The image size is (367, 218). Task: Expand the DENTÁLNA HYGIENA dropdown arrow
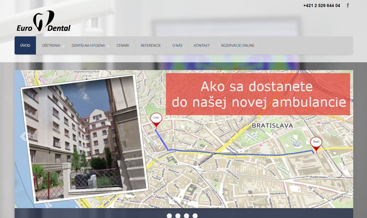tap(108, 46)
